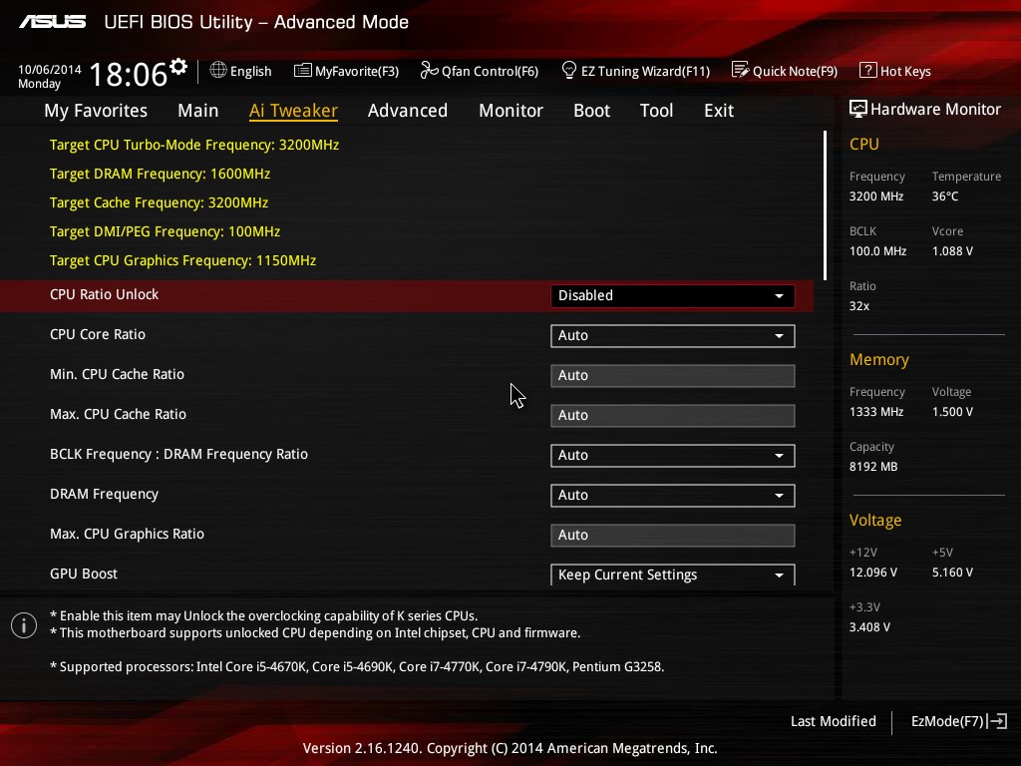
Task: Select the Max. CPU Cache Ratio label
Action: click(118, 414)
